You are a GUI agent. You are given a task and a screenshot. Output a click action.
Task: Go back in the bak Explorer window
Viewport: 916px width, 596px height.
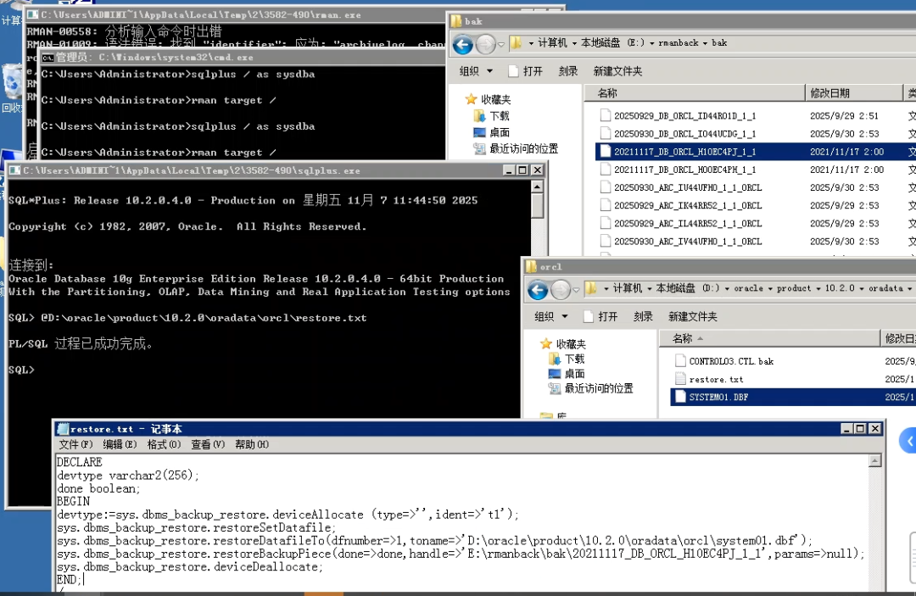[x=463, y=44]
